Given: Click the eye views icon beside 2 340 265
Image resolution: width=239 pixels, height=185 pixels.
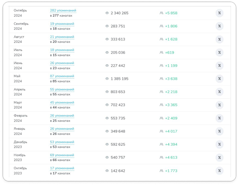Looking at the screenshot, I should pos(107,13).
